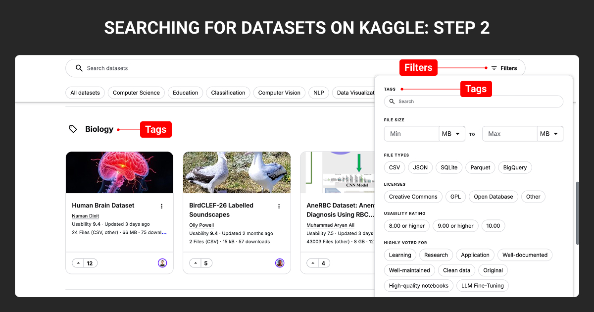The width and height of the screenshot is (594, 312).
Task: Choose the LLM Fine-Tuning filter
Action: pos(483,286)
